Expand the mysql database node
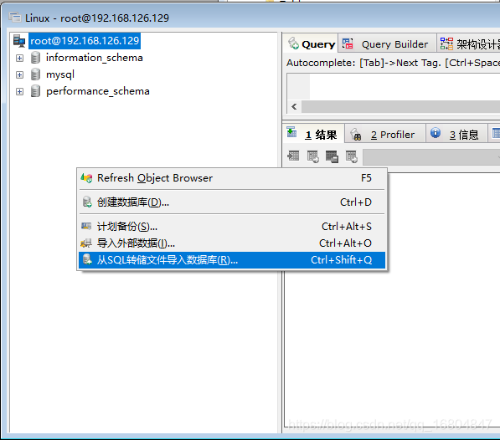This screenshot has height=440, width=500. 19,74
